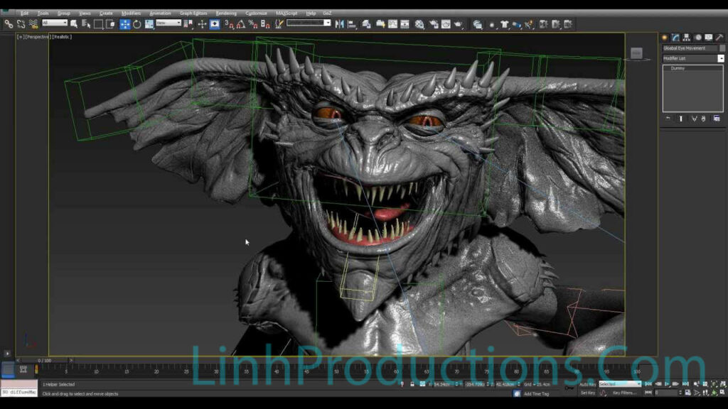Toggle Window/Crossing selection mode

110,24
